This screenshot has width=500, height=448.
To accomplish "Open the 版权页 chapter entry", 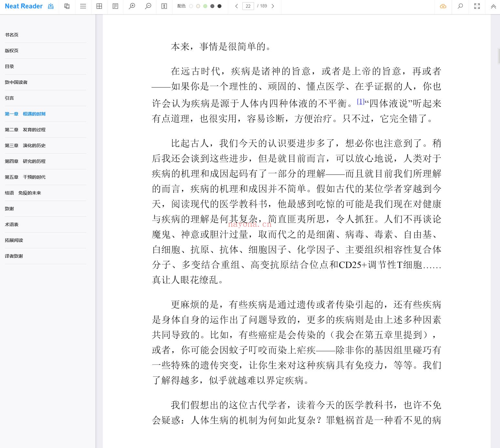I will click(46, 51).
